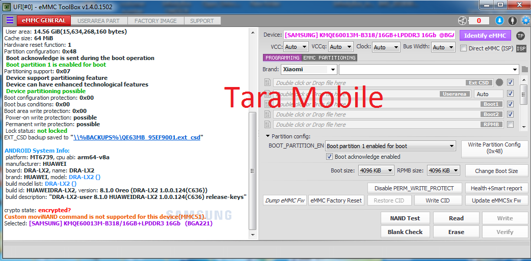The image size is (531, 261).
Task: Switch to FACTORY IMAGE tab
Action: pyautogui.click(x=156, y=21)
